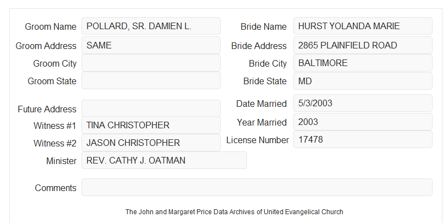Select the Date Married field
This screenshot has height=223, width=443.
[x=363, y=103]
